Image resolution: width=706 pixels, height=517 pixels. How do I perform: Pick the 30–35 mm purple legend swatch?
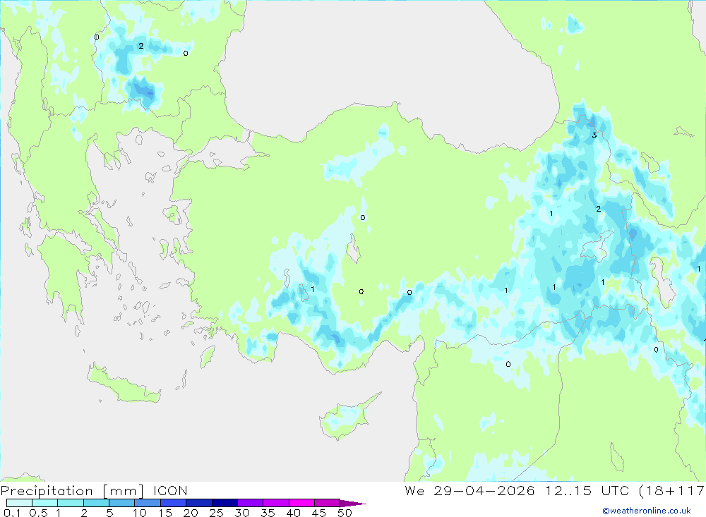coord(251,503)
